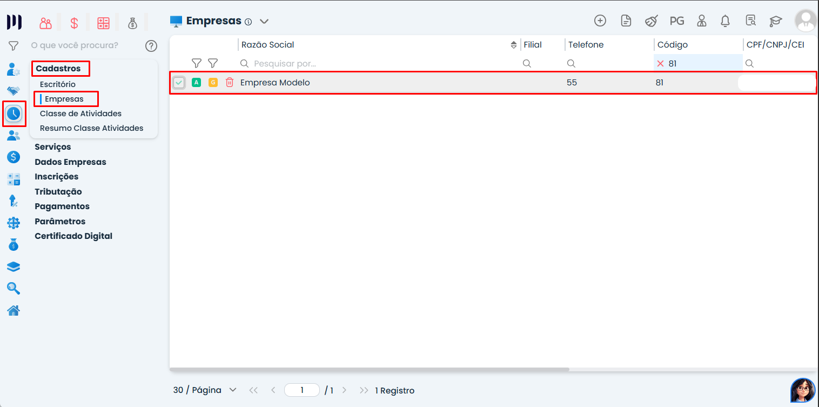Image resolution: width=819 pixels, height=407 pixels.
Task: Clear the Código filter with the red X
Action: (660, 63)
